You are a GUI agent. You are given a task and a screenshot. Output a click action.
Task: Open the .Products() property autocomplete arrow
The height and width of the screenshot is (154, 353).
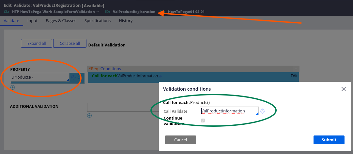coord(67,80)
